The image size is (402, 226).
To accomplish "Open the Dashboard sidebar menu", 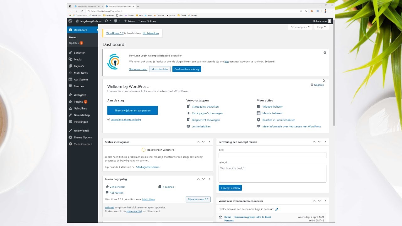I will [83, 30].
